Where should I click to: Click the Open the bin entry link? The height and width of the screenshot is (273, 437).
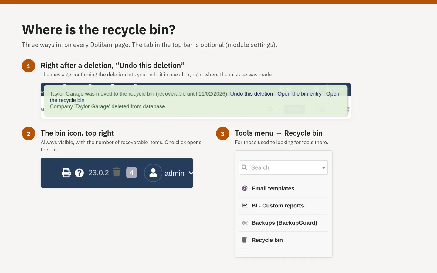pyautogui.click(x=300, y=94)
